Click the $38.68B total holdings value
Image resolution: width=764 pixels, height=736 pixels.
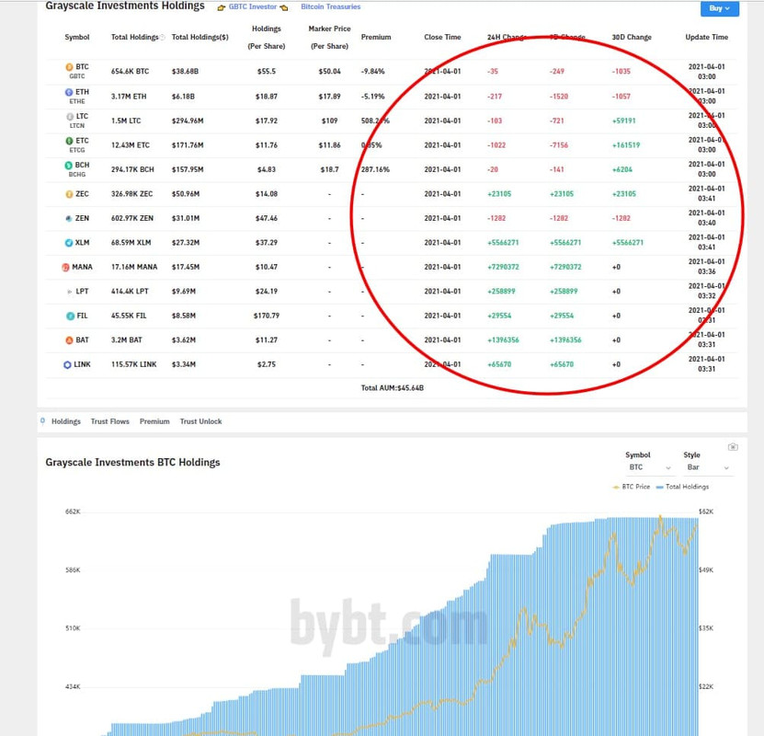(x=185, y=71)
